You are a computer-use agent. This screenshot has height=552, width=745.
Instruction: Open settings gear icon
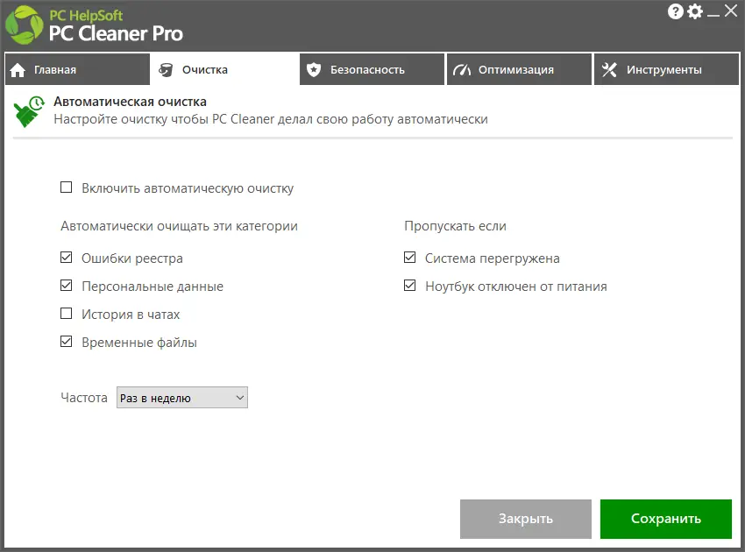tap(695, 11)
